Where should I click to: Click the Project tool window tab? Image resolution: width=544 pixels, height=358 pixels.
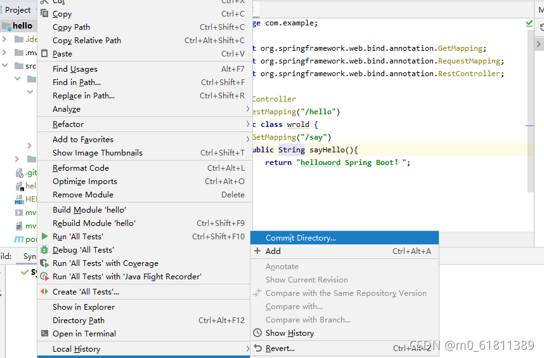tap(18, 10)
